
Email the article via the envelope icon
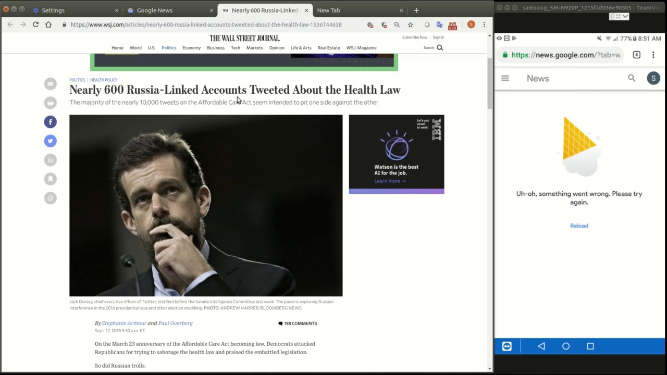pyautogui.click(x=50, y=84)
